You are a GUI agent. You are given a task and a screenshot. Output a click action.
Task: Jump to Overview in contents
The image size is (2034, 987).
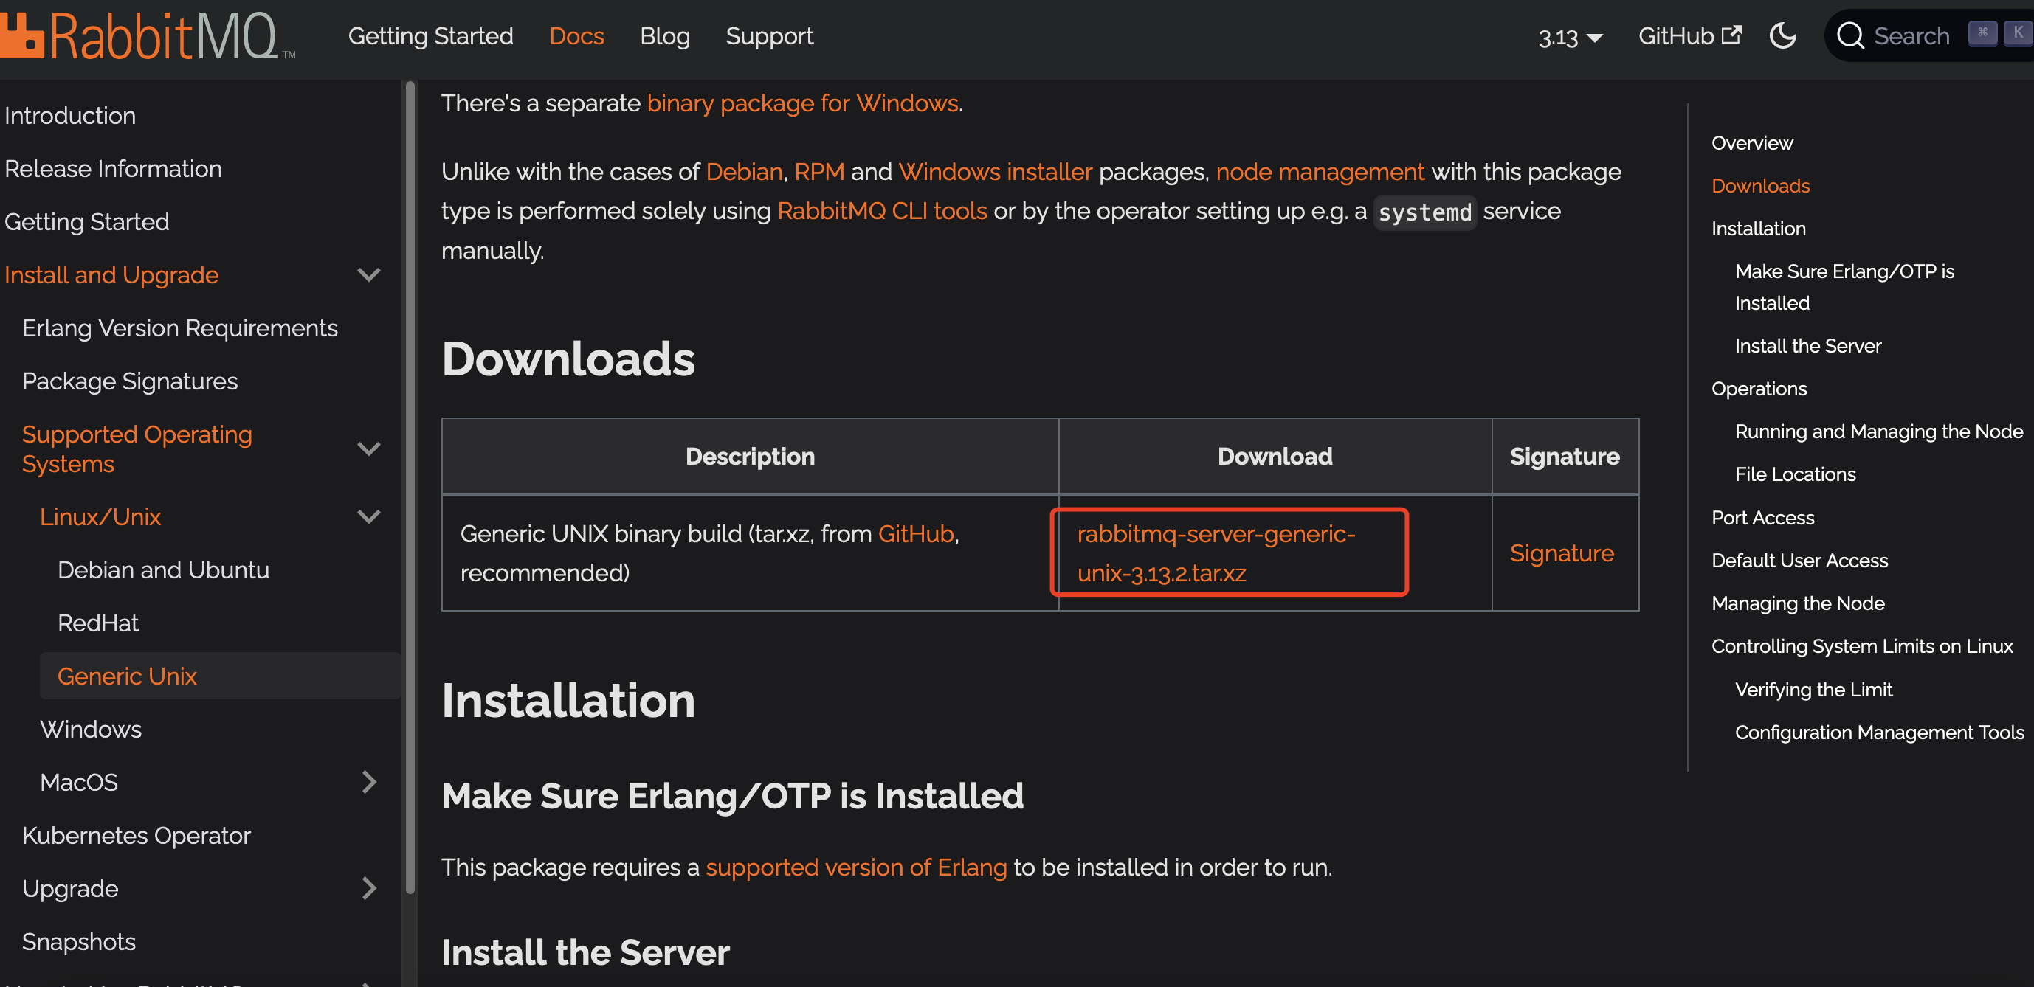1752,143
